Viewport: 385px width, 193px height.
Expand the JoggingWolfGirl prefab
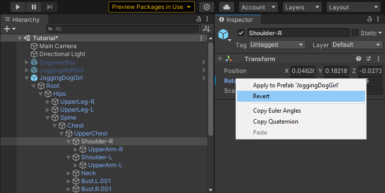27,70
